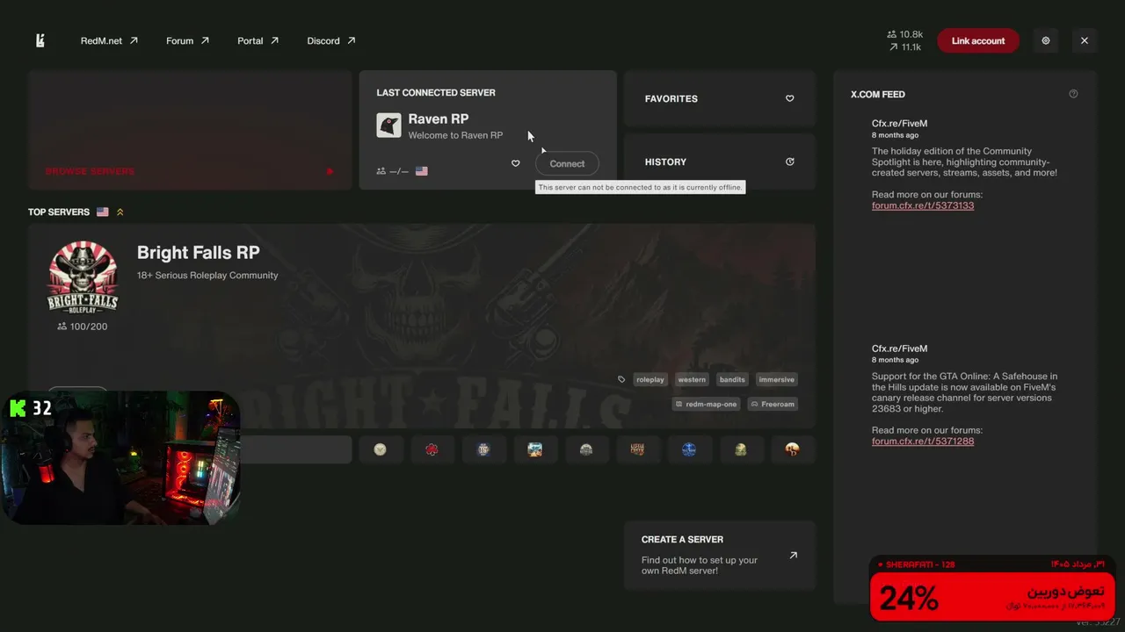This screenshot has height=632, width=1125.
Task: Select the bandits tag
Action: [732, 379]
